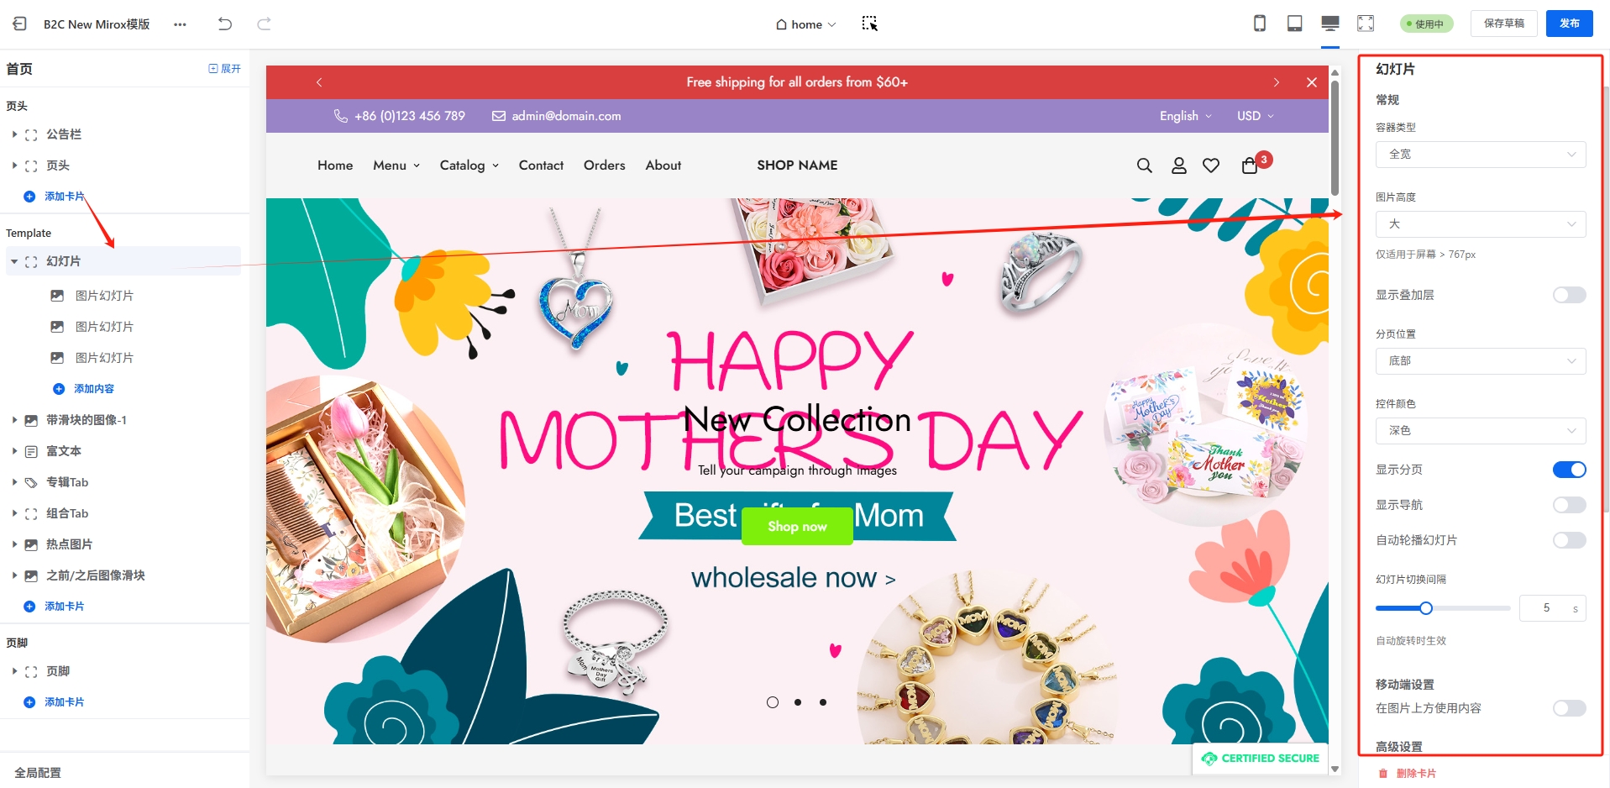The image size is (1610, 788).
Task: Open fullscreen preview icon
Action: point(1366,24)
